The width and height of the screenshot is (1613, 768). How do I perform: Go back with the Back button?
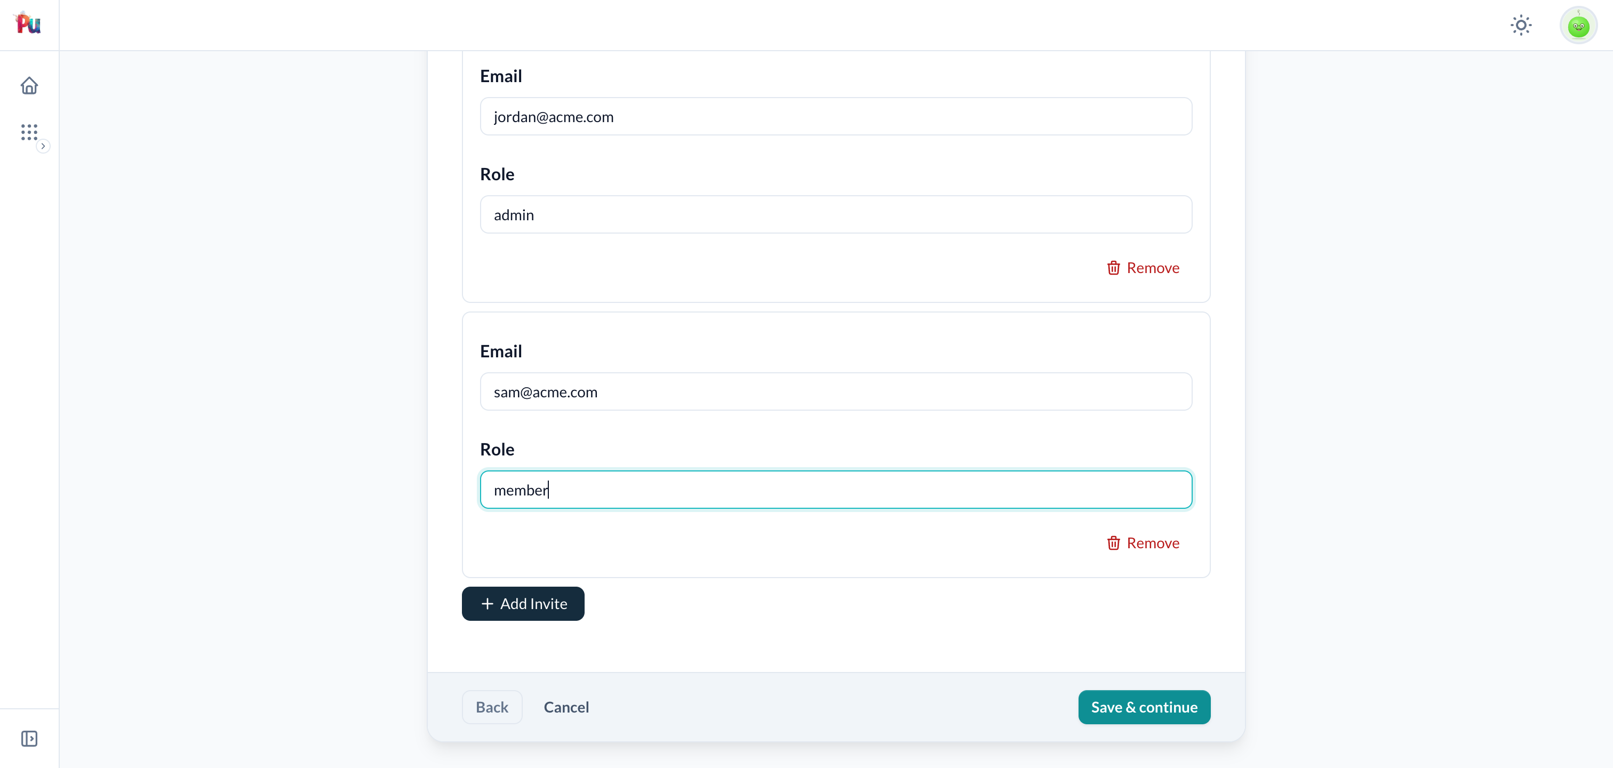tap(492, 707)
